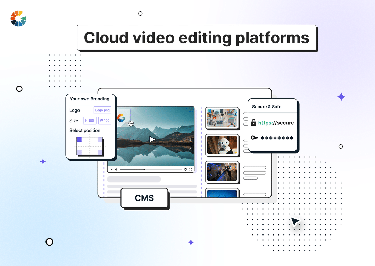The image size is (375, 266).
Task: Open the Your own Branding panel
Action: coord(90,99)
